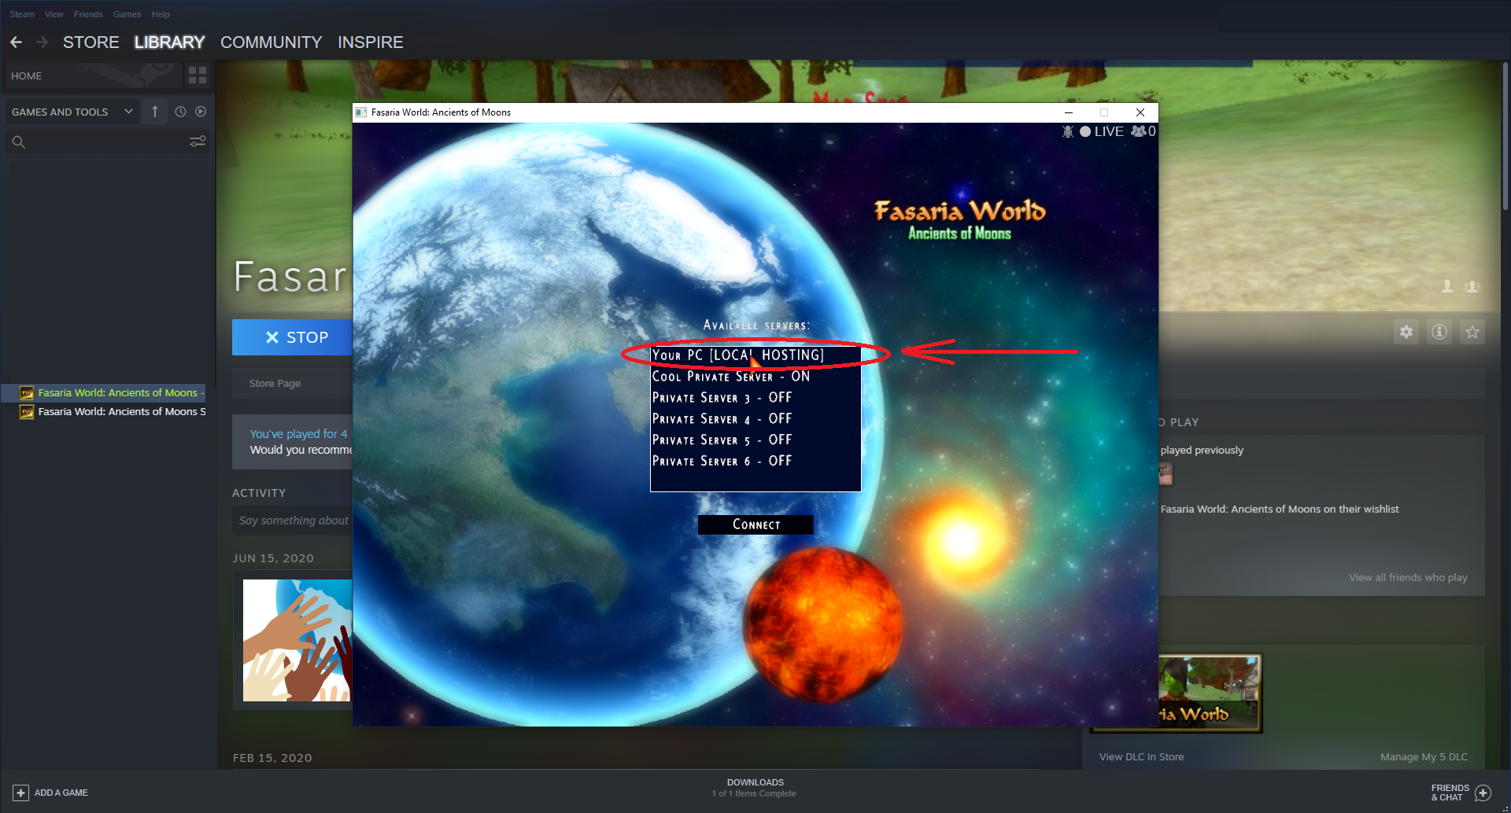The image size is (1511, 813).
Task: Select Private Server 4 - OFF
Action: pyautogui.click(x=755, y=419)
